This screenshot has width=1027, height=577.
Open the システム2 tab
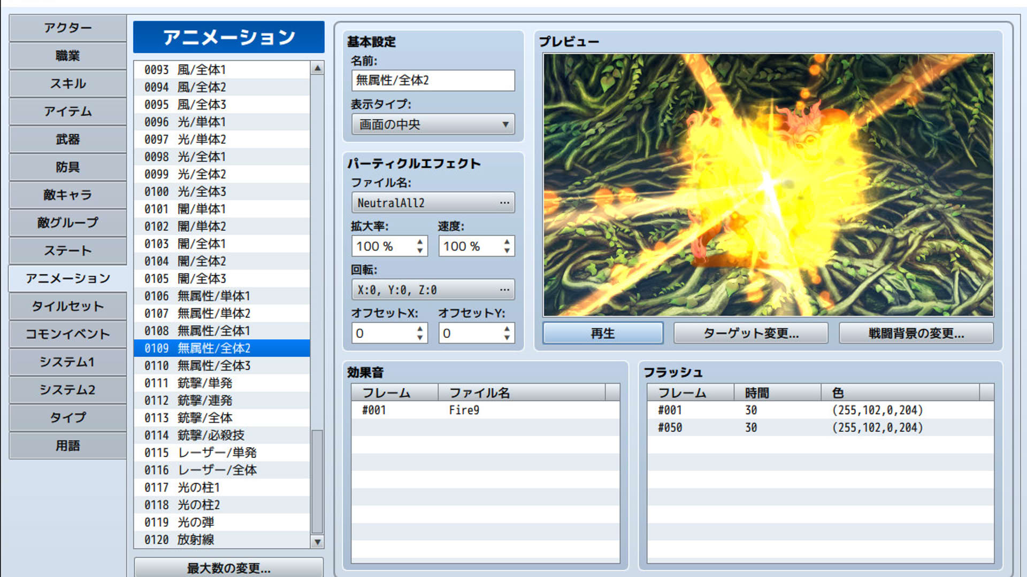click(x=68, y=389)
